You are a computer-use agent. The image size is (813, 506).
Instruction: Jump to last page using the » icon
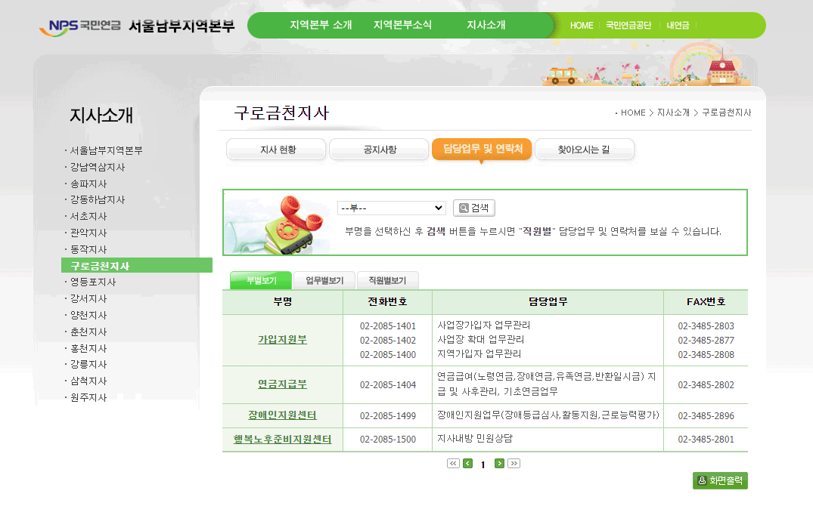[x=514, y=464]
